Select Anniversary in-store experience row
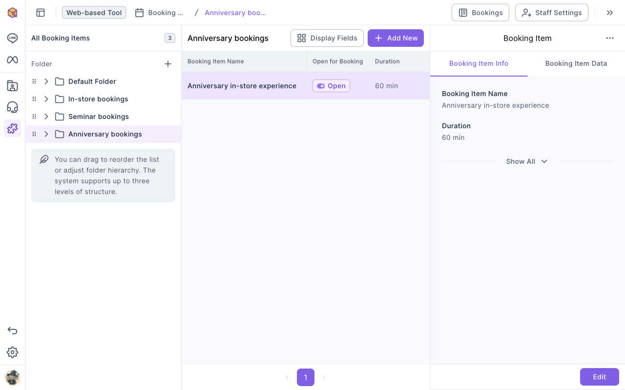625x390 pixels. pyautogui.click(x=306, y=86)
